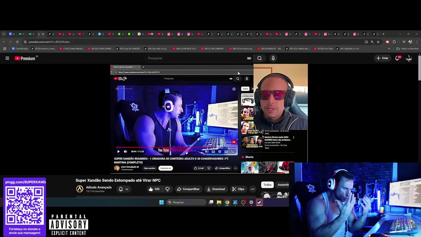This screenshot has width=421, height=237.
Task: Open File Explorer from the taskbar
Action: coord(219,202)
